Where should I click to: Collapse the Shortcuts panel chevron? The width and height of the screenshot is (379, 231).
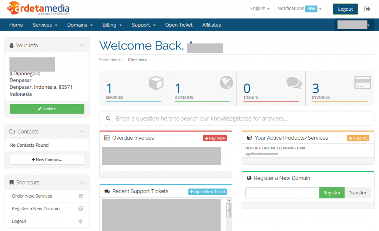[x=82, y=183]
